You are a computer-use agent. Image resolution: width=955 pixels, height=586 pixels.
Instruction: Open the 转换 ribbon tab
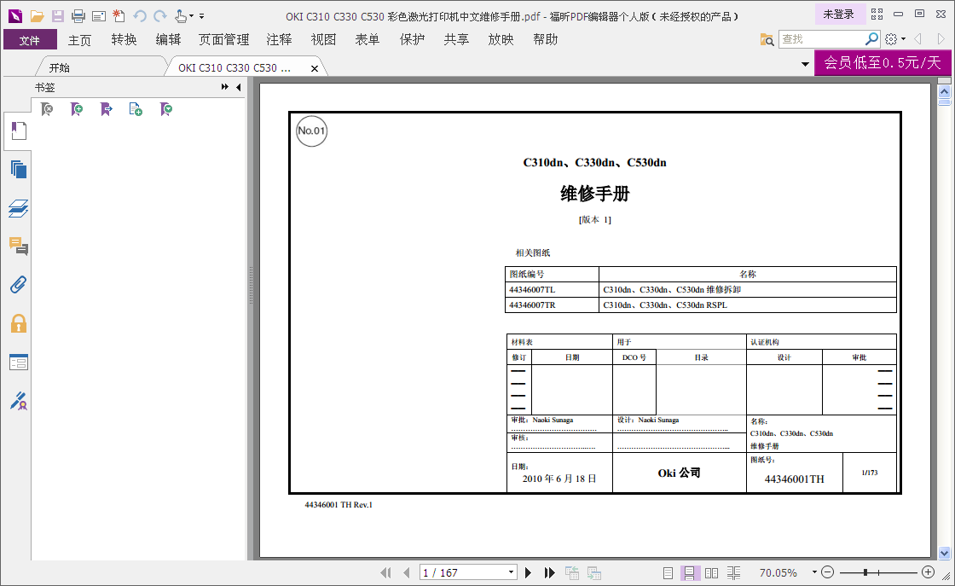[124, 39]
